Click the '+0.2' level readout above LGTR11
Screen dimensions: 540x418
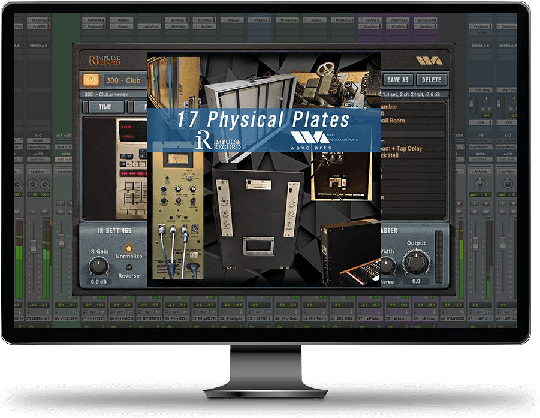(254, 305)
